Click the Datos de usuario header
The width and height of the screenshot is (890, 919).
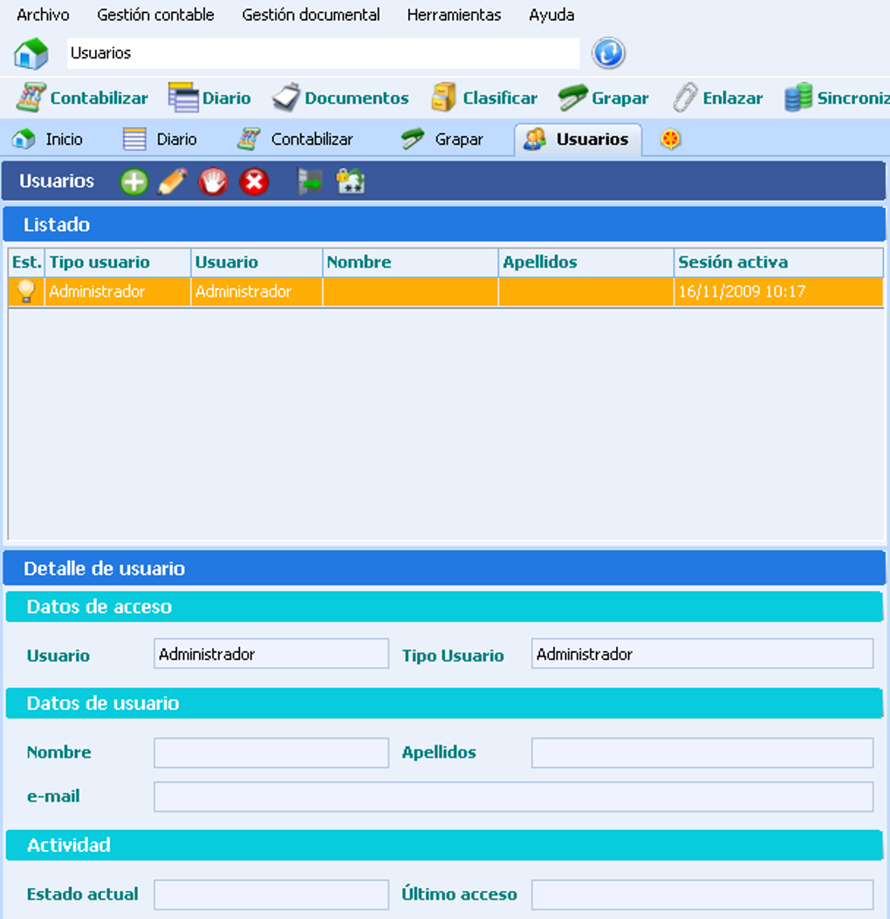coord(444,704)
